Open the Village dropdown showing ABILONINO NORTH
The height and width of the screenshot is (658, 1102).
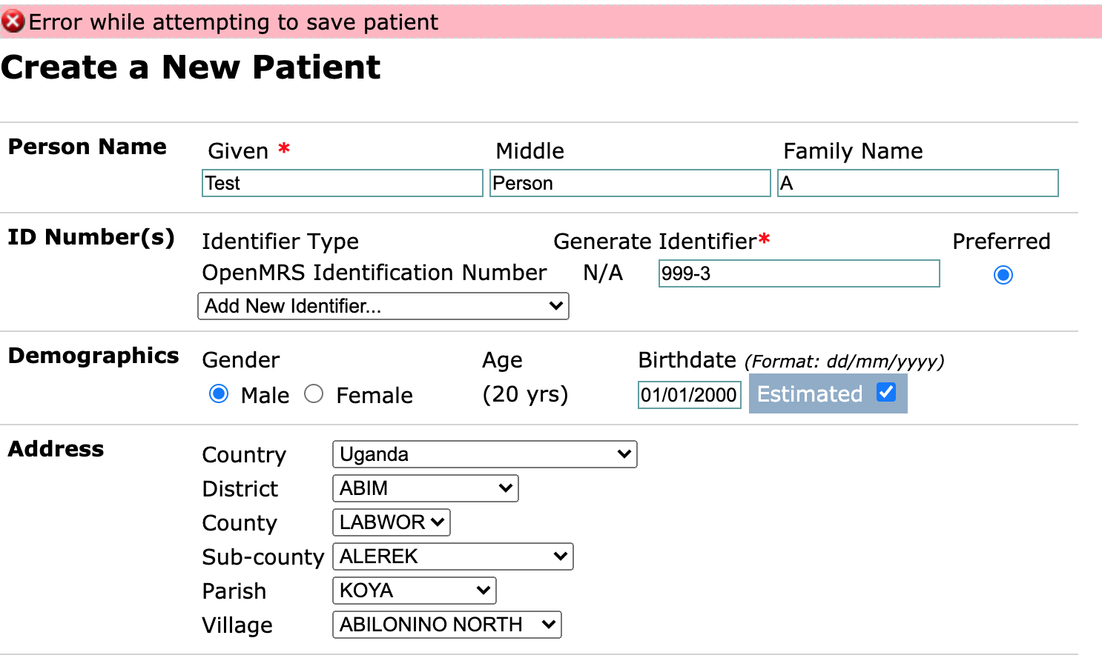click(447, 625)
